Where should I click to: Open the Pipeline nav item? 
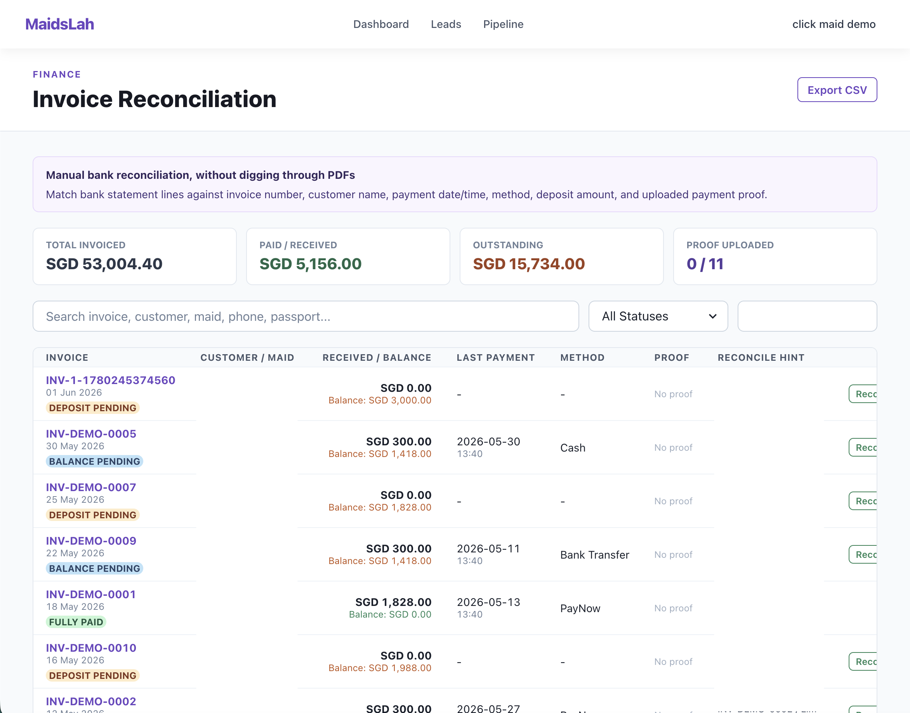(x=503, y=24)
